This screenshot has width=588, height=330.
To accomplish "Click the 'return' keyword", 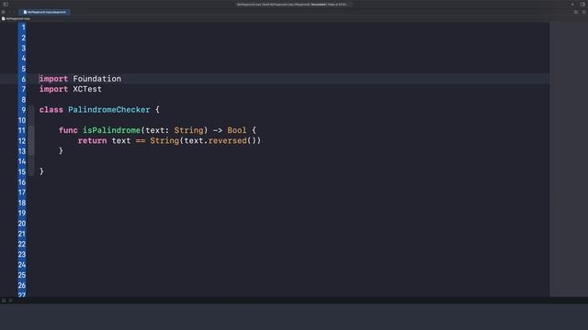I will click(x=92, y=140).
